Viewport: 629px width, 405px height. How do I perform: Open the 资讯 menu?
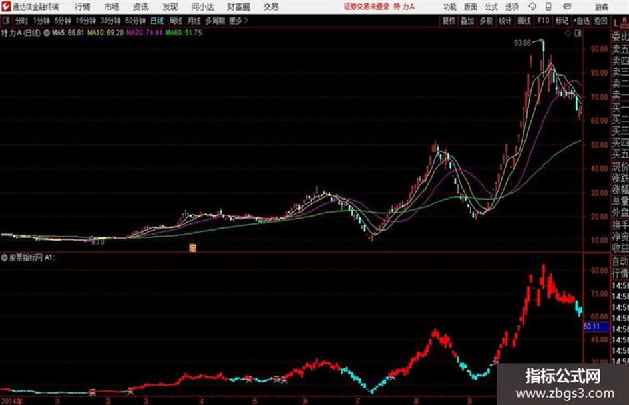tap(140, 7)
